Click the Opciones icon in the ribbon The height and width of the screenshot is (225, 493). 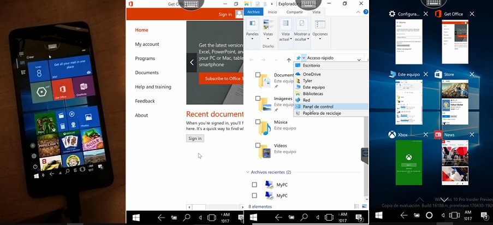(x=320, y=26)
